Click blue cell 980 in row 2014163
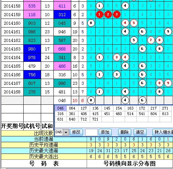 [32, 49]
